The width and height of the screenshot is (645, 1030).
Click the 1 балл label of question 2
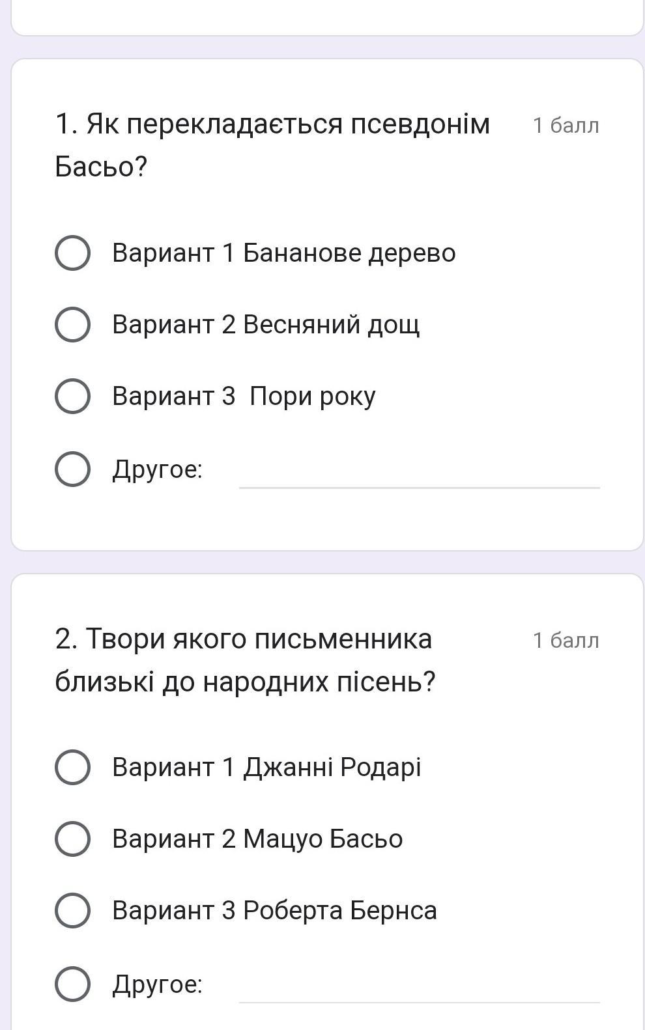click(x=566, y=640)
